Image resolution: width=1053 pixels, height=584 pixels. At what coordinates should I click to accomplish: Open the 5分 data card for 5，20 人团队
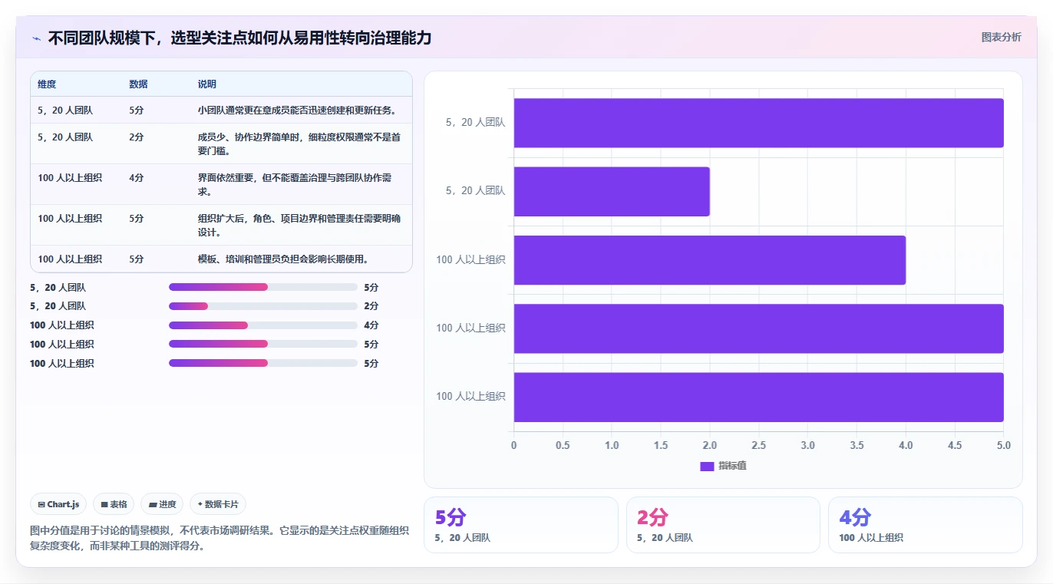pos(521,525)
